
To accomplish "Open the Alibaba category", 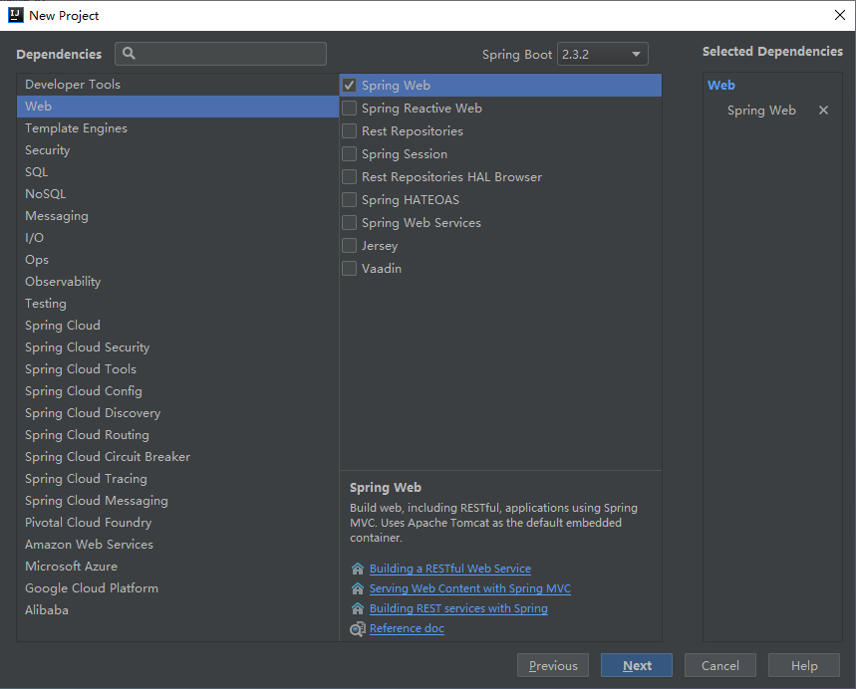I will click(178, 610).
